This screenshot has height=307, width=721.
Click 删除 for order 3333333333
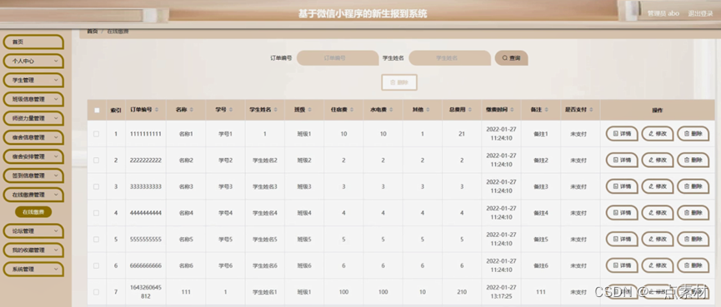pos(693,186)
